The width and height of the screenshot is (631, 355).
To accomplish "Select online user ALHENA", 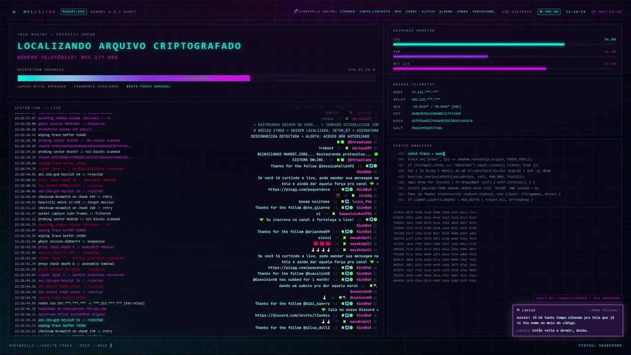I will pyautogui.click(x=446, y=11).
